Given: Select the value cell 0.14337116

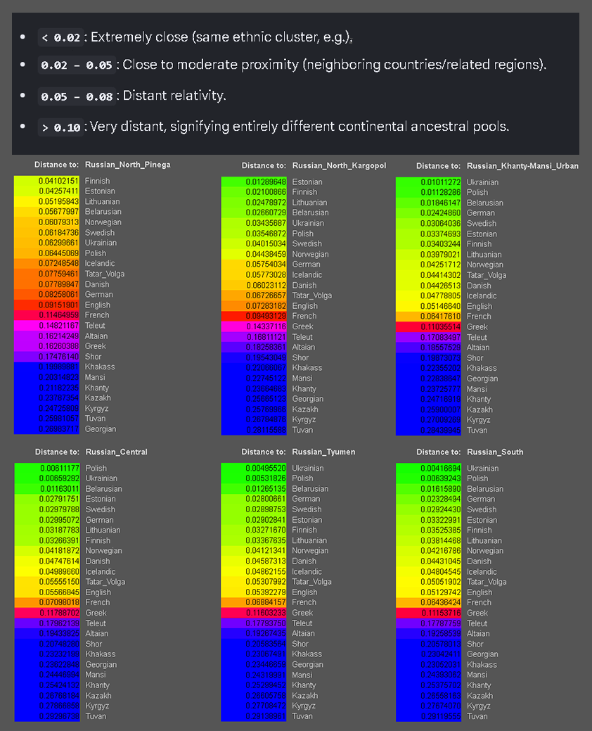Looking at the screenshot, I should (254, 326).
